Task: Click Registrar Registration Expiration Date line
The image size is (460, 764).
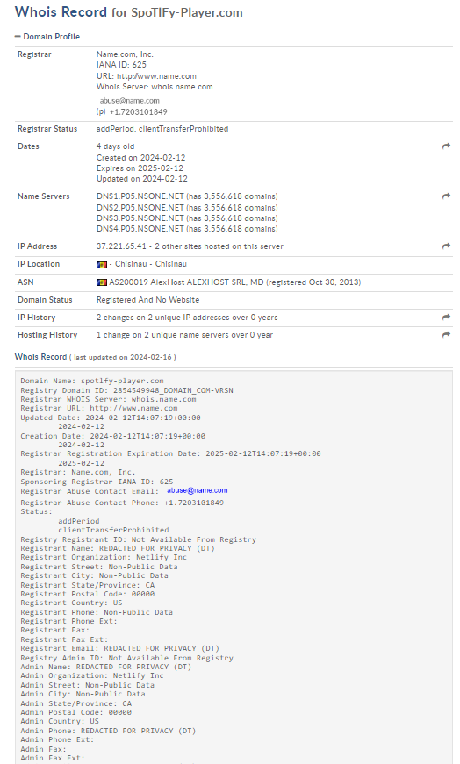Action: click(170, 453)
